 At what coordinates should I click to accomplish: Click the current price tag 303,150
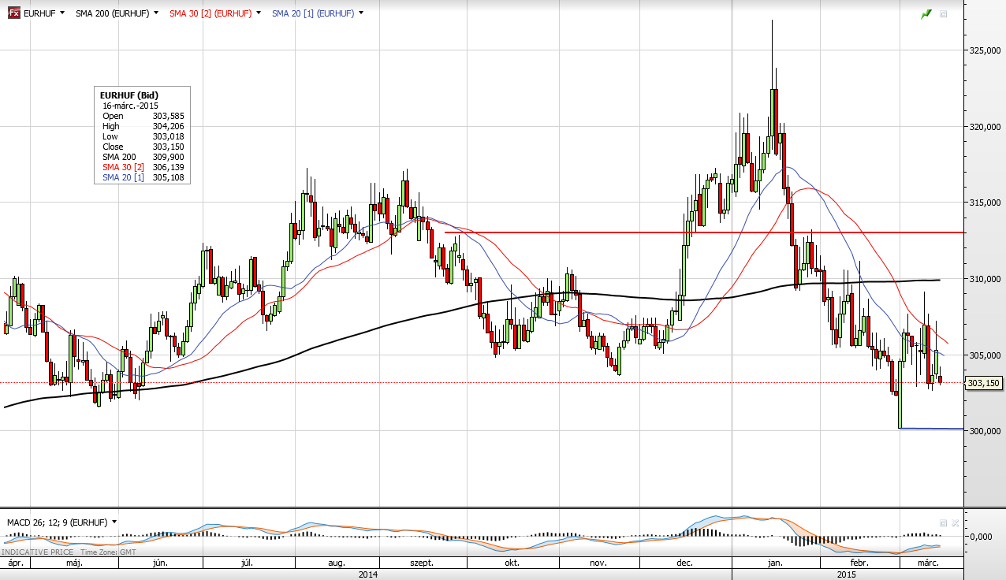[x=983, y=383]
